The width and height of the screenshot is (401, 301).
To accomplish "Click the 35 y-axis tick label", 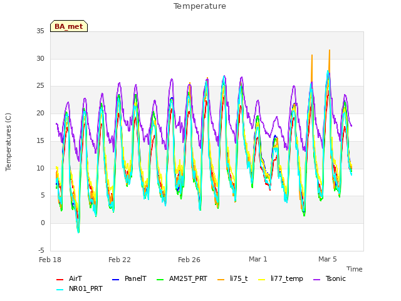I will [x=40, y=31].
